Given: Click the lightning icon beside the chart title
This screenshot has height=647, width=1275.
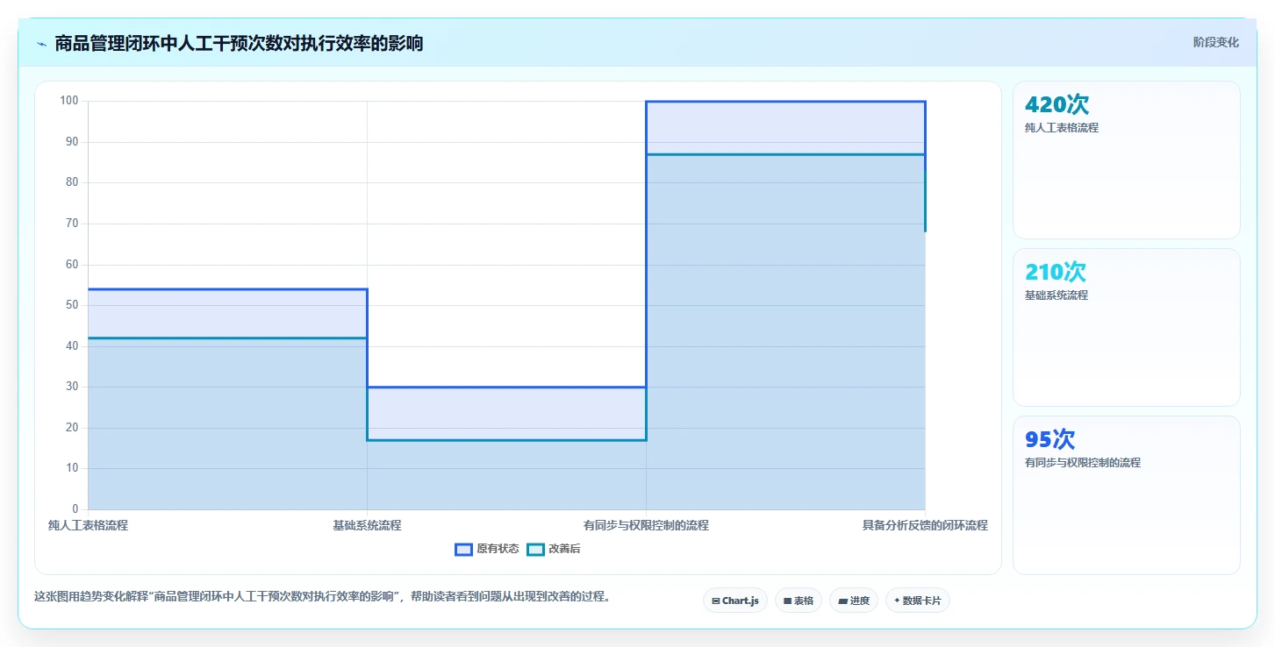Looking at the screenshot, I should [42, 44].
